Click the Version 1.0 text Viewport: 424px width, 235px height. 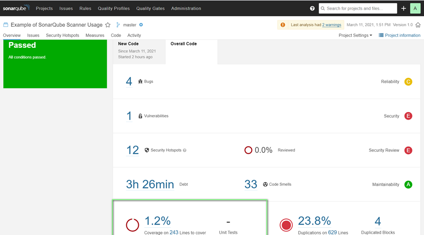point(402,25)
